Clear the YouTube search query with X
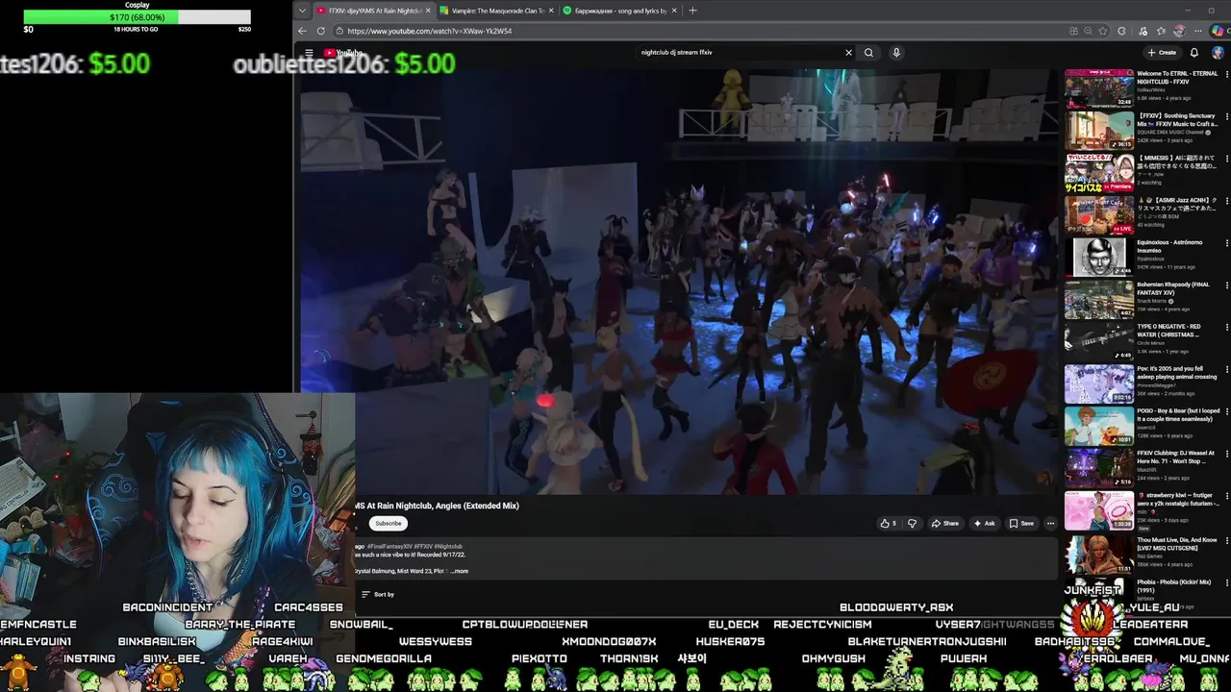Image resolution: width=1231 pixels, height=692 pixels. pyautogui.click(x=848, y=53)
